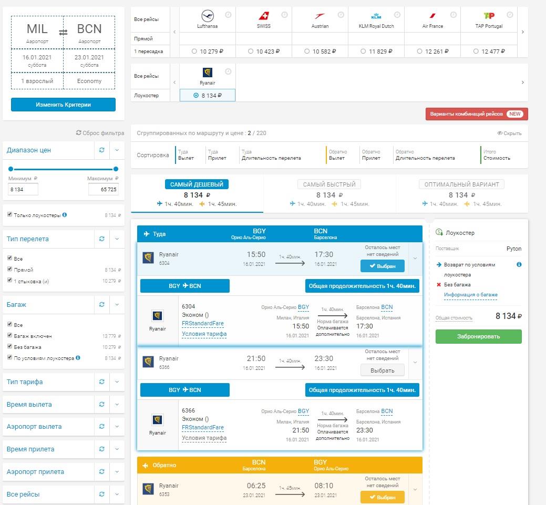This screenshot has width=546, height=505.
Task: Expand the Аэропорт вылета filter section
Action: pyautogui.click(x=117, y=427)
